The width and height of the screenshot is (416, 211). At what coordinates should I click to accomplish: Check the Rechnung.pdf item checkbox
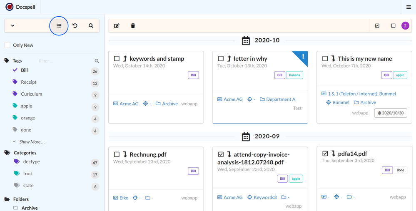pos(117,154)
